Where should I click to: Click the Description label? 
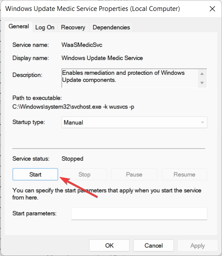27,75
